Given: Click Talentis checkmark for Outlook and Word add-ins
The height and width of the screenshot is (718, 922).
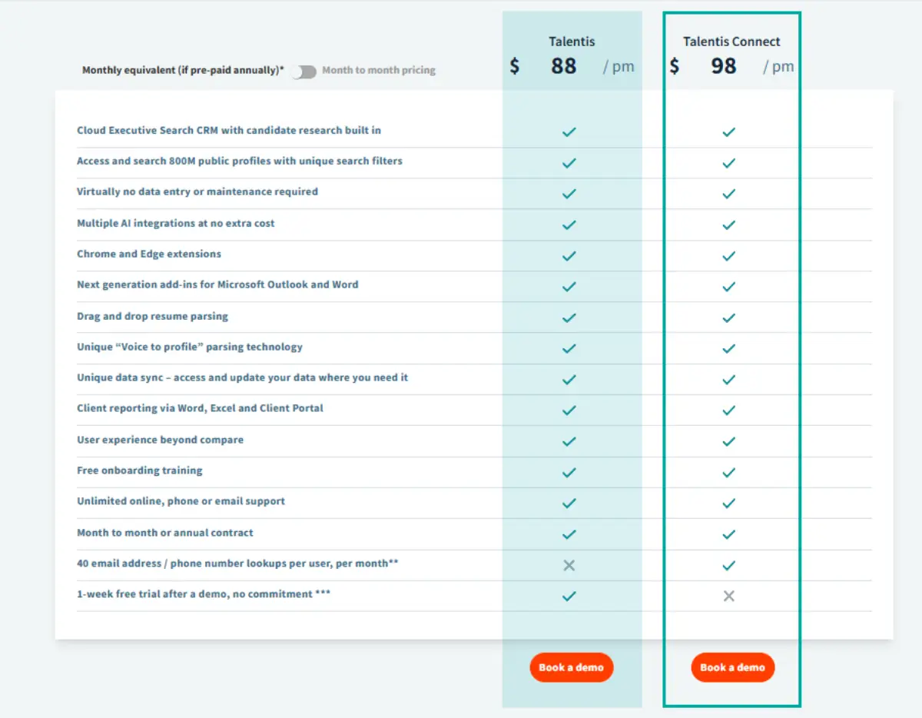Looking at the screenshot, I should tap(569, 287).
